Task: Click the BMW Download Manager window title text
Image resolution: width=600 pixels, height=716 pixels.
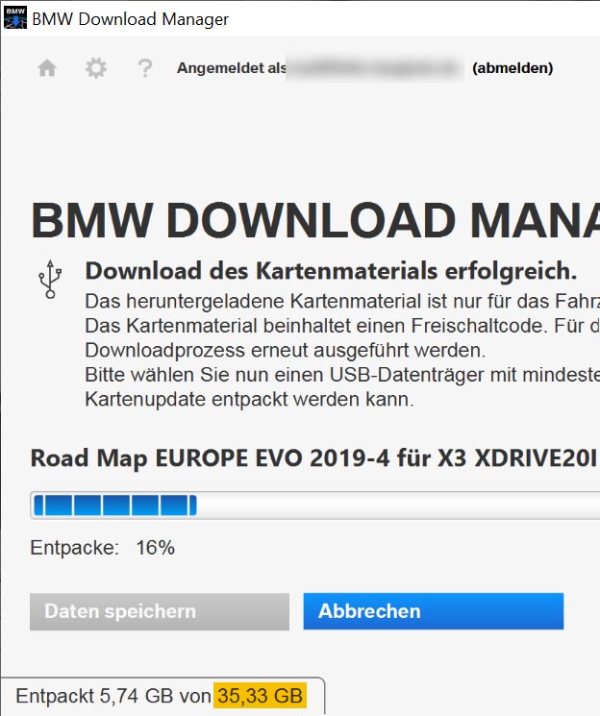Action: coord(131,17)
